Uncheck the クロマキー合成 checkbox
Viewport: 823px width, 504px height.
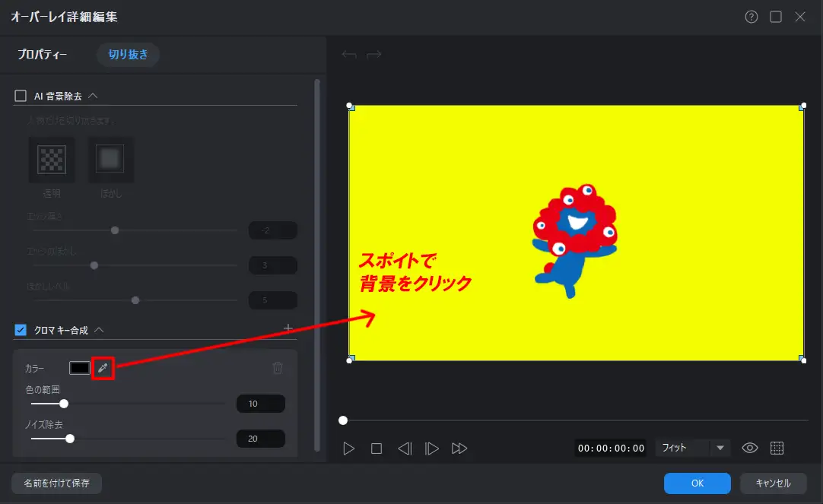pyautogui.click(x=21, y=330)
